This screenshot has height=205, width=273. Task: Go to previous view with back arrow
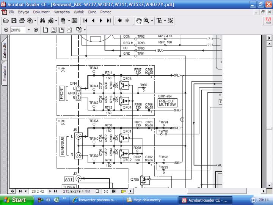tap(119, 20)
